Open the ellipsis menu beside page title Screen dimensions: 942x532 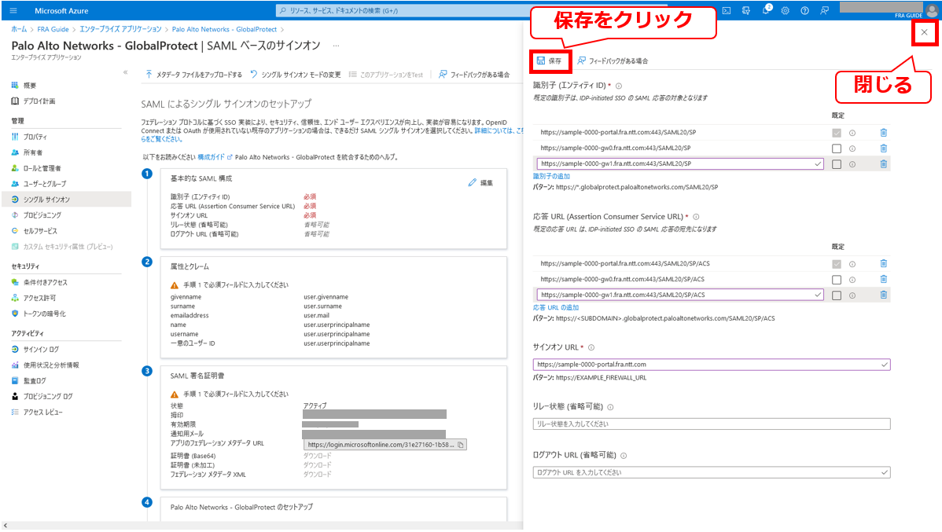point(337,46)
